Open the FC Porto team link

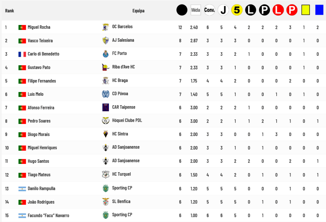[x=119, y=54]
